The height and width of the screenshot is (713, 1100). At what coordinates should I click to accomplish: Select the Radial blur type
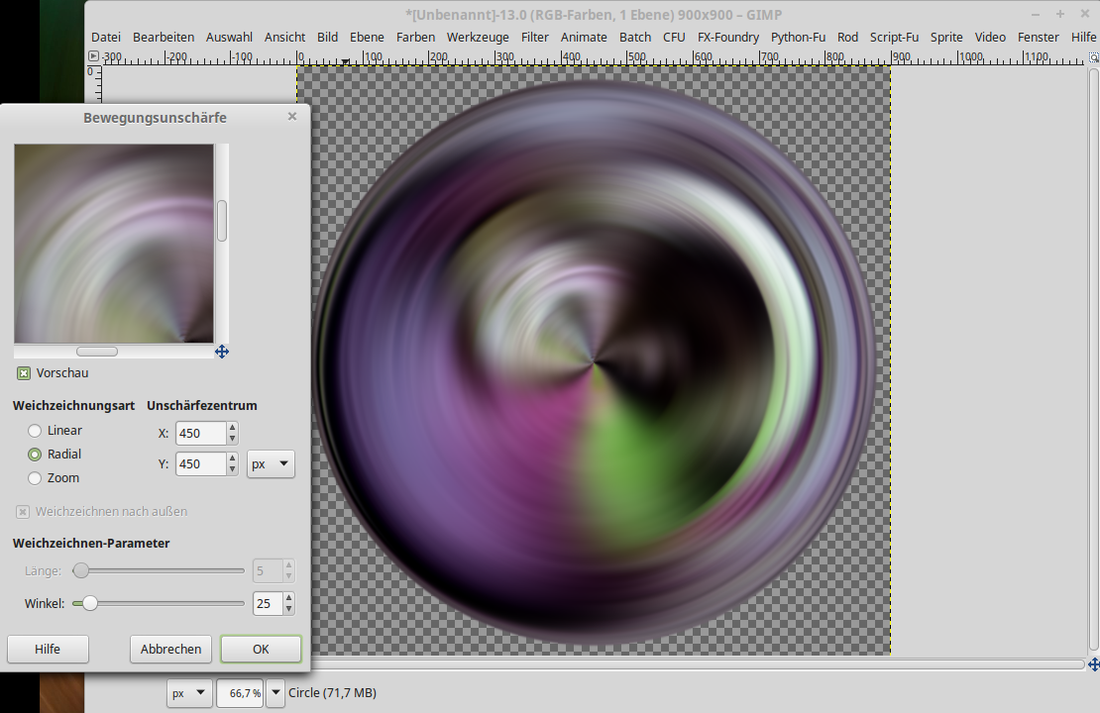[35, 455]
